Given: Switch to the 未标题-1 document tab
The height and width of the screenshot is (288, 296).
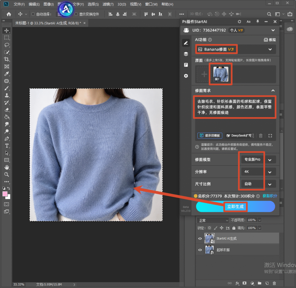Looking at the screenshot, I should (48, 23).
